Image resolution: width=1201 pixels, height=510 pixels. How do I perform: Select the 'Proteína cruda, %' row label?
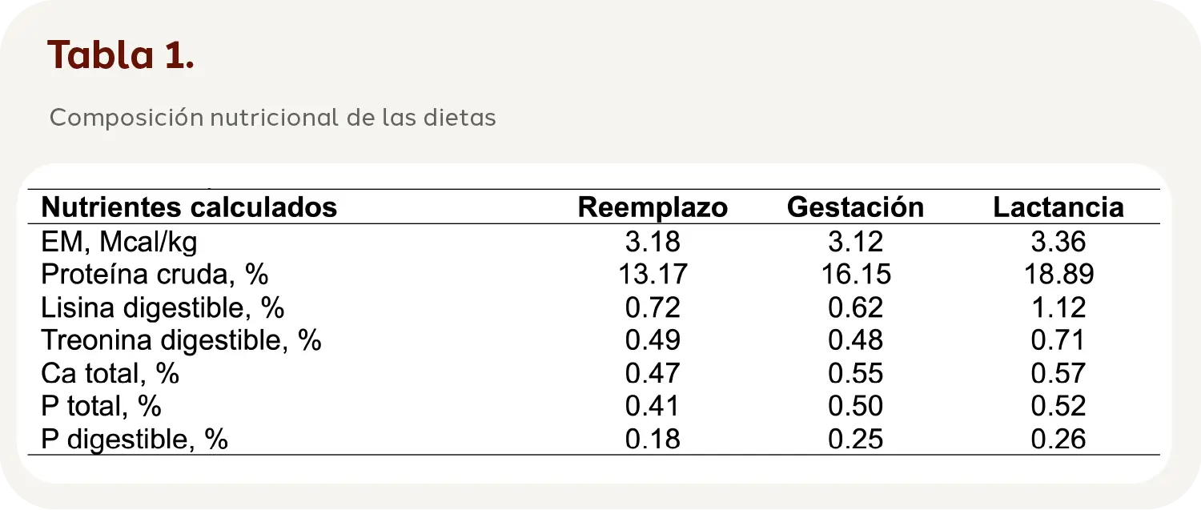[x=155, y=275]
